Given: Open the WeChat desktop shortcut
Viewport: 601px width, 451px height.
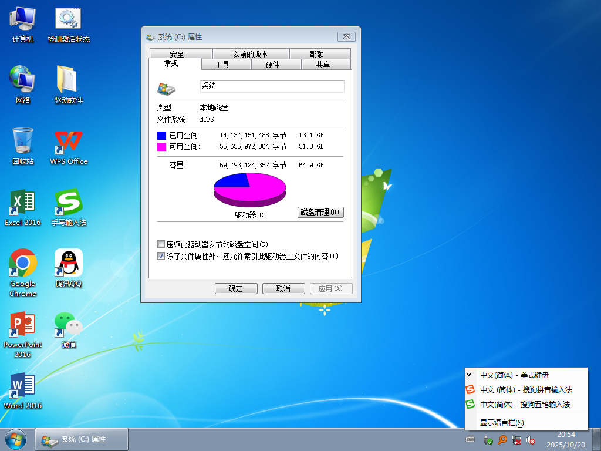Looking at the screenshot, I should pyautogui.click(x=69, y=326).
